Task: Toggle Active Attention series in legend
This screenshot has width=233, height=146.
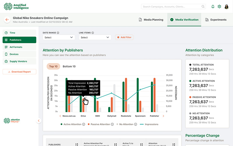Action: 71,124
